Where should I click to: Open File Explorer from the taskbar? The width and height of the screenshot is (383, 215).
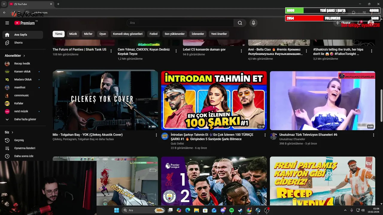click(x=196, y=210)
